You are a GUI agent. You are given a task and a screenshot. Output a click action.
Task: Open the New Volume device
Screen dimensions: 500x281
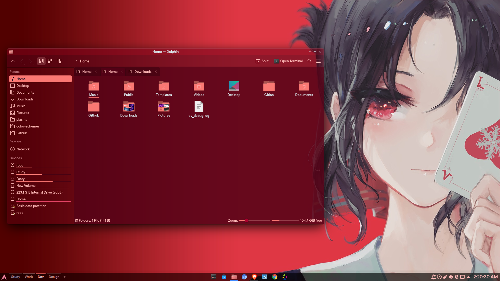tap(40, 186)
